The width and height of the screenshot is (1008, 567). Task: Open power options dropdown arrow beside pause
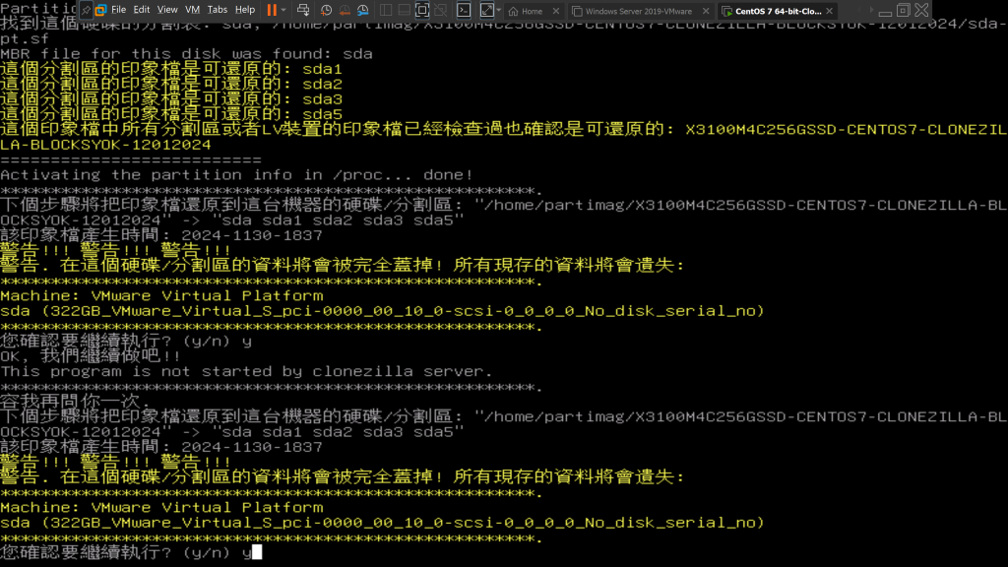[284, 10]
